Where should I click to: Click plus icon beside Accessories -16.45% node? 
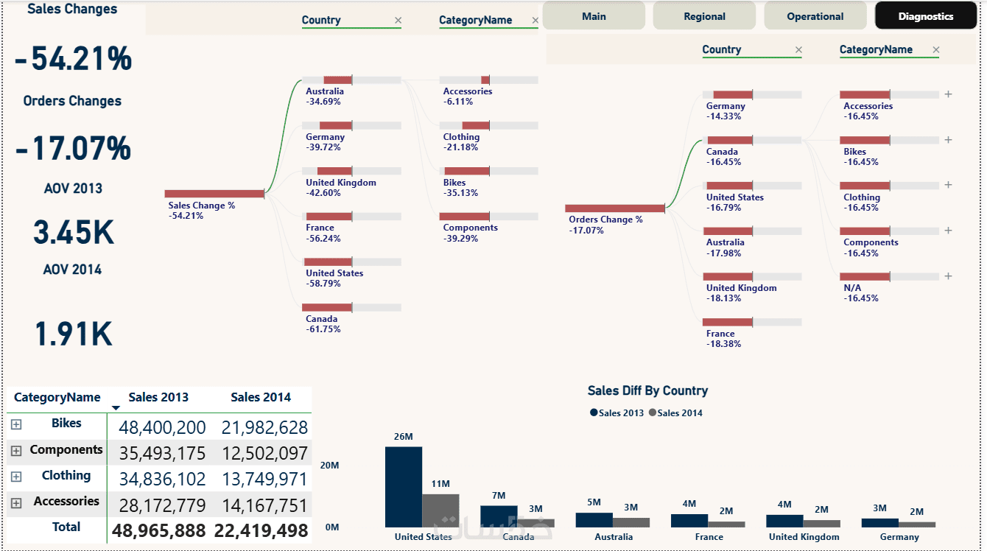tap(949, 94)
